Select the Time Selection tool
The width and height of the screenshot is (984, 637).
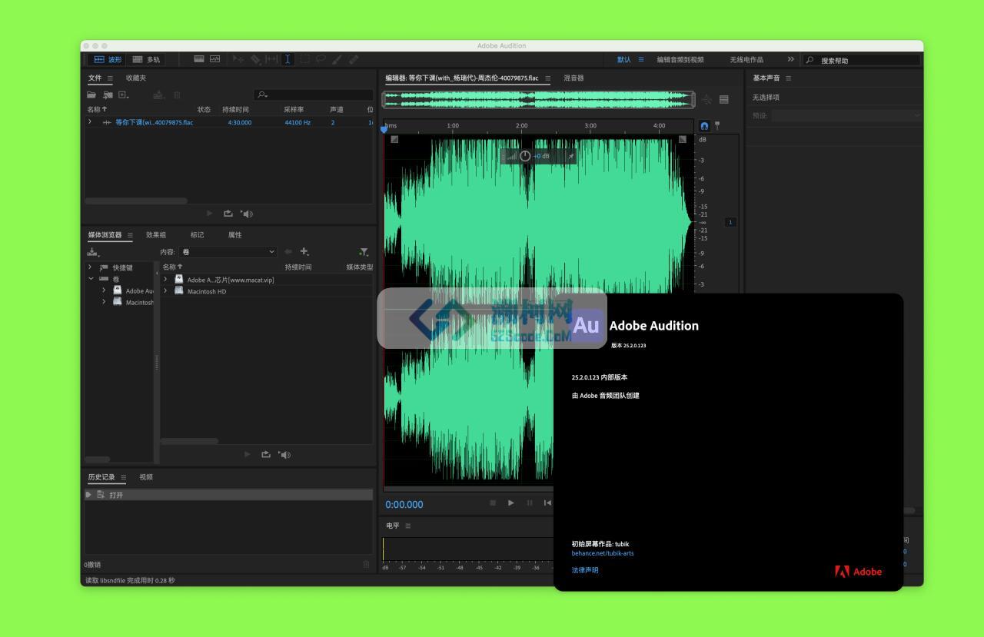[288, 59]
